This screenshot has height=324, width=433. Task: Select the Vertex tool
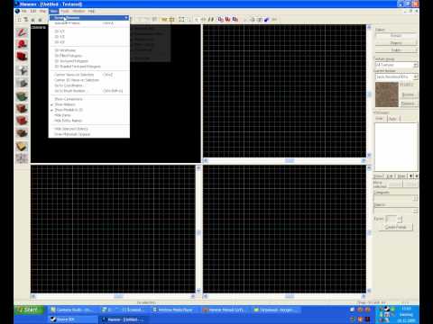click(x=22, y=158)
